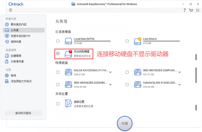Check the Lost Drive 6 checkbox
The width and height of the screenshot is (202, 132).
(127, 41)
